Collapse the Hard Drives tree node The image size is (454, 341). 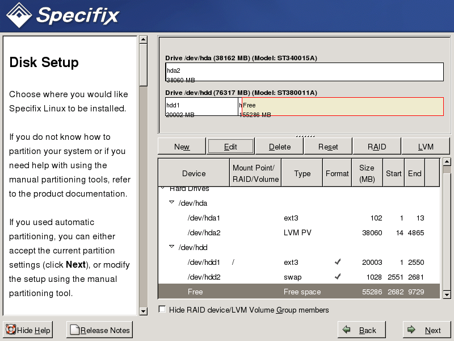tap(163, 188)
